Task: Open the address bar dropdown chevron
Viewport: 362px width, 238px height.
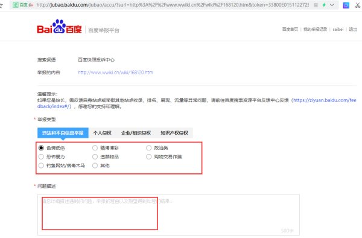Action: point(332,5)
